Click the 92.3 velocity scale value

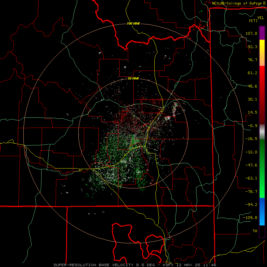[x=252, y=47]
